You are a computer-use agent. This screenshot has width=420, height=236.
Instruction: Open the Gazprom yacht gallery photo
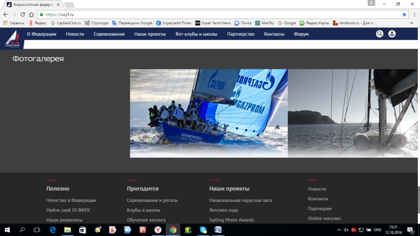point(208,113)
